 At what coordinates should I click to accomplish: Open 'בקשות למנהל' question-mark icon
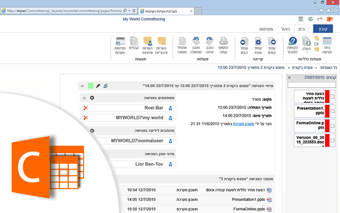coord(292,41)
